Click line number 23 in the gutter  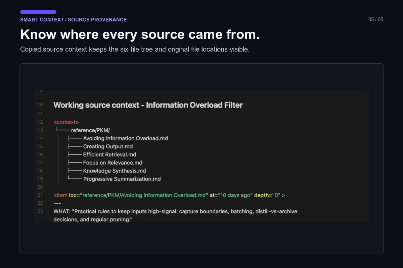40,211
